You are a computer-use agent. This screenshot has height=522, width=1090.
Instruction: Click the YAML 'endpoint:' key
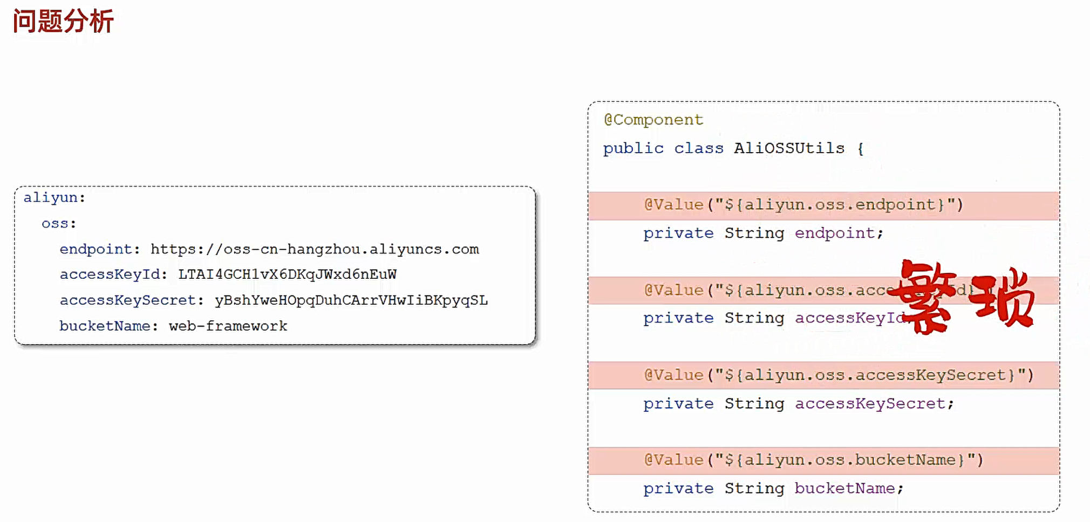100,249
